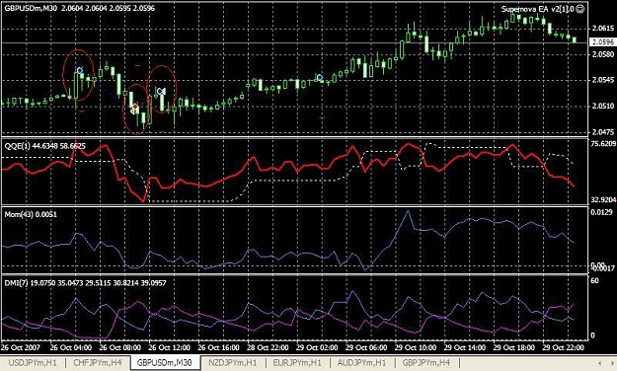Click the 60 level on DMI scale

(595, 280)
